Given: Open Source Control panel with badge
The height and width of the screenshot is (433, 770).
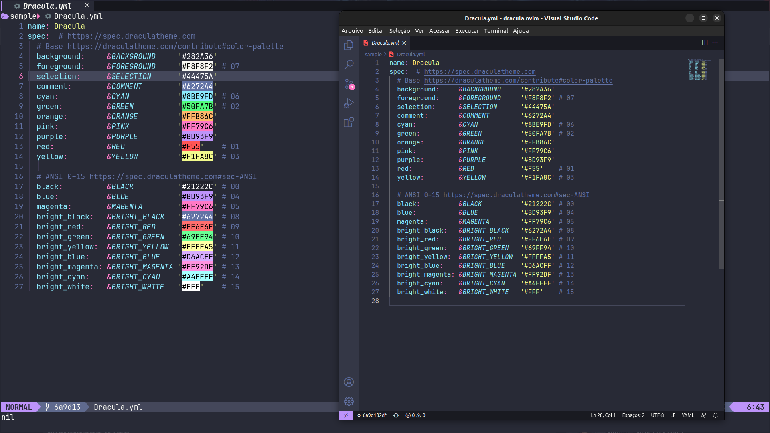Looking at the screenshot, I should pyautogui.click(x=349, y=84).
